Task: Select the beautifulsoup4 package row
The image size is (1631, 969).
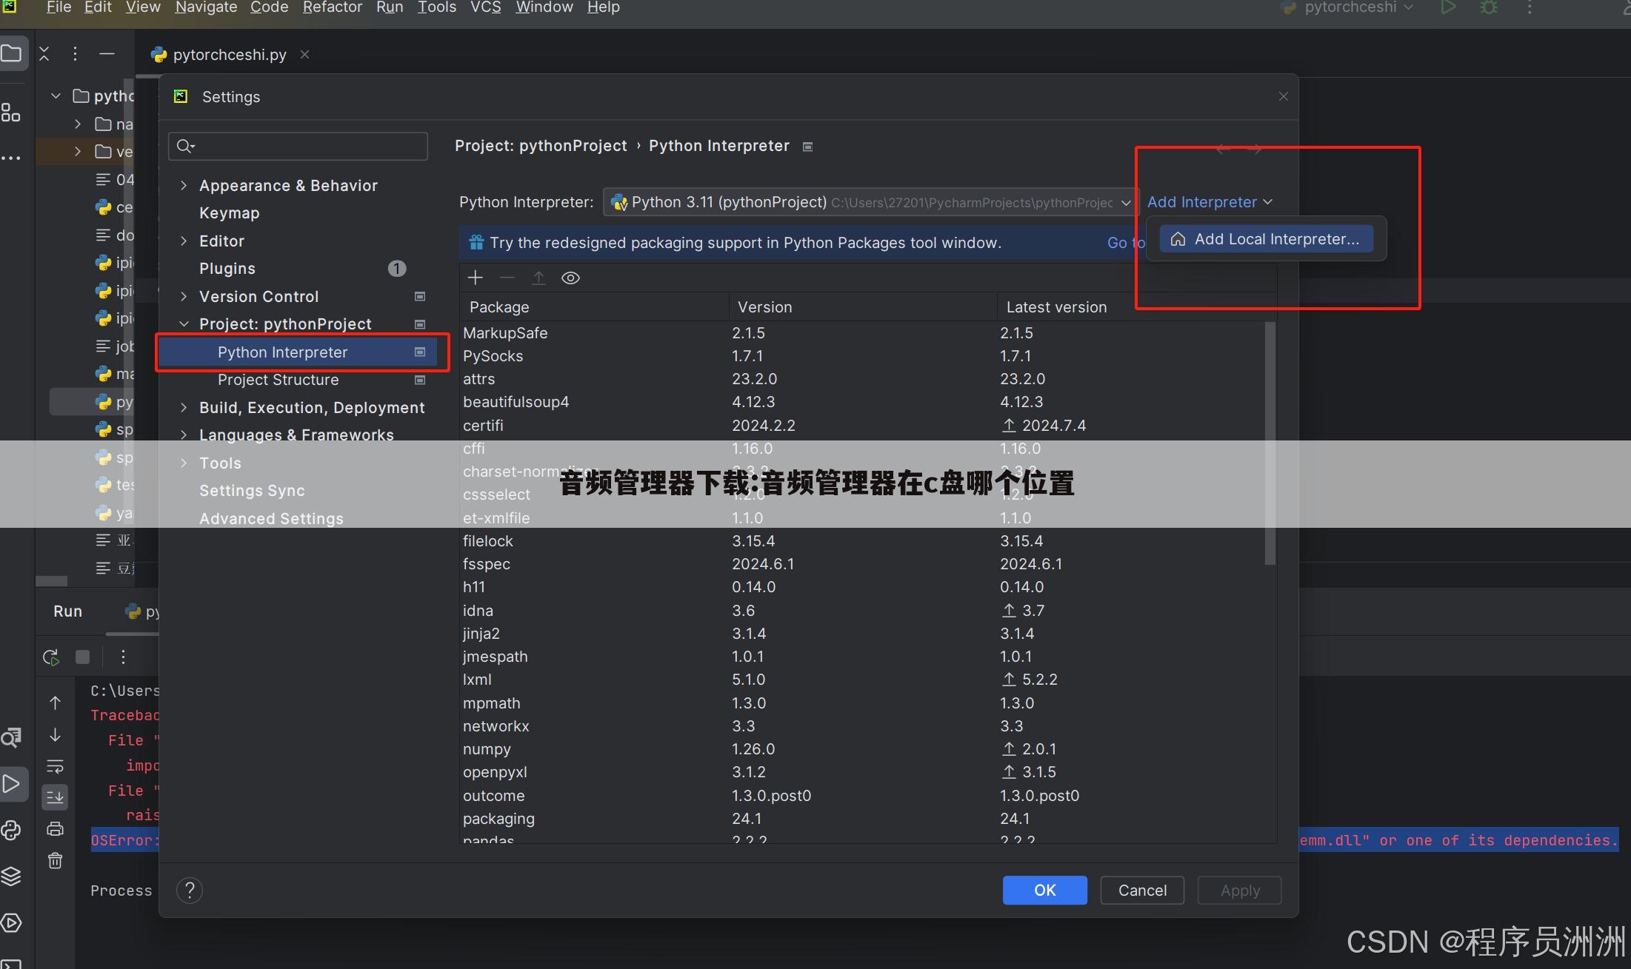Action: pyautogui.click(x=862, y=402)
